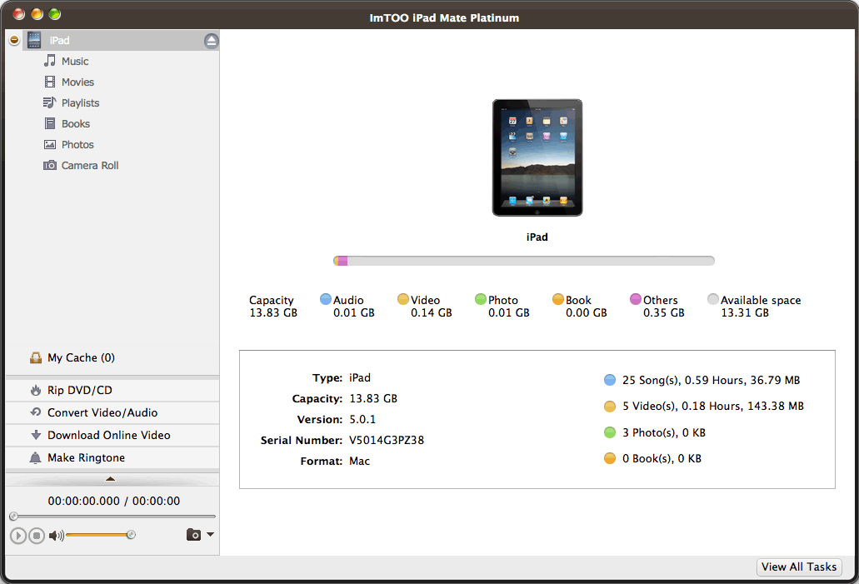
Task: Click the version value 5.0.1
Action: [362, 420]
